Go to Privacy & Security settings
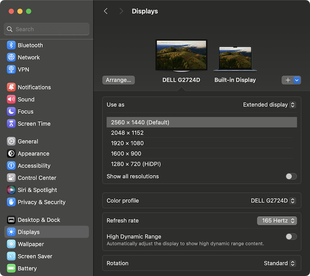The image size is (310, 276). (x=41, y=202)
